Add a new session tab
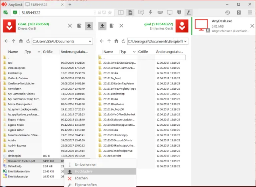The image size is (256, 187). coord(70,4)
